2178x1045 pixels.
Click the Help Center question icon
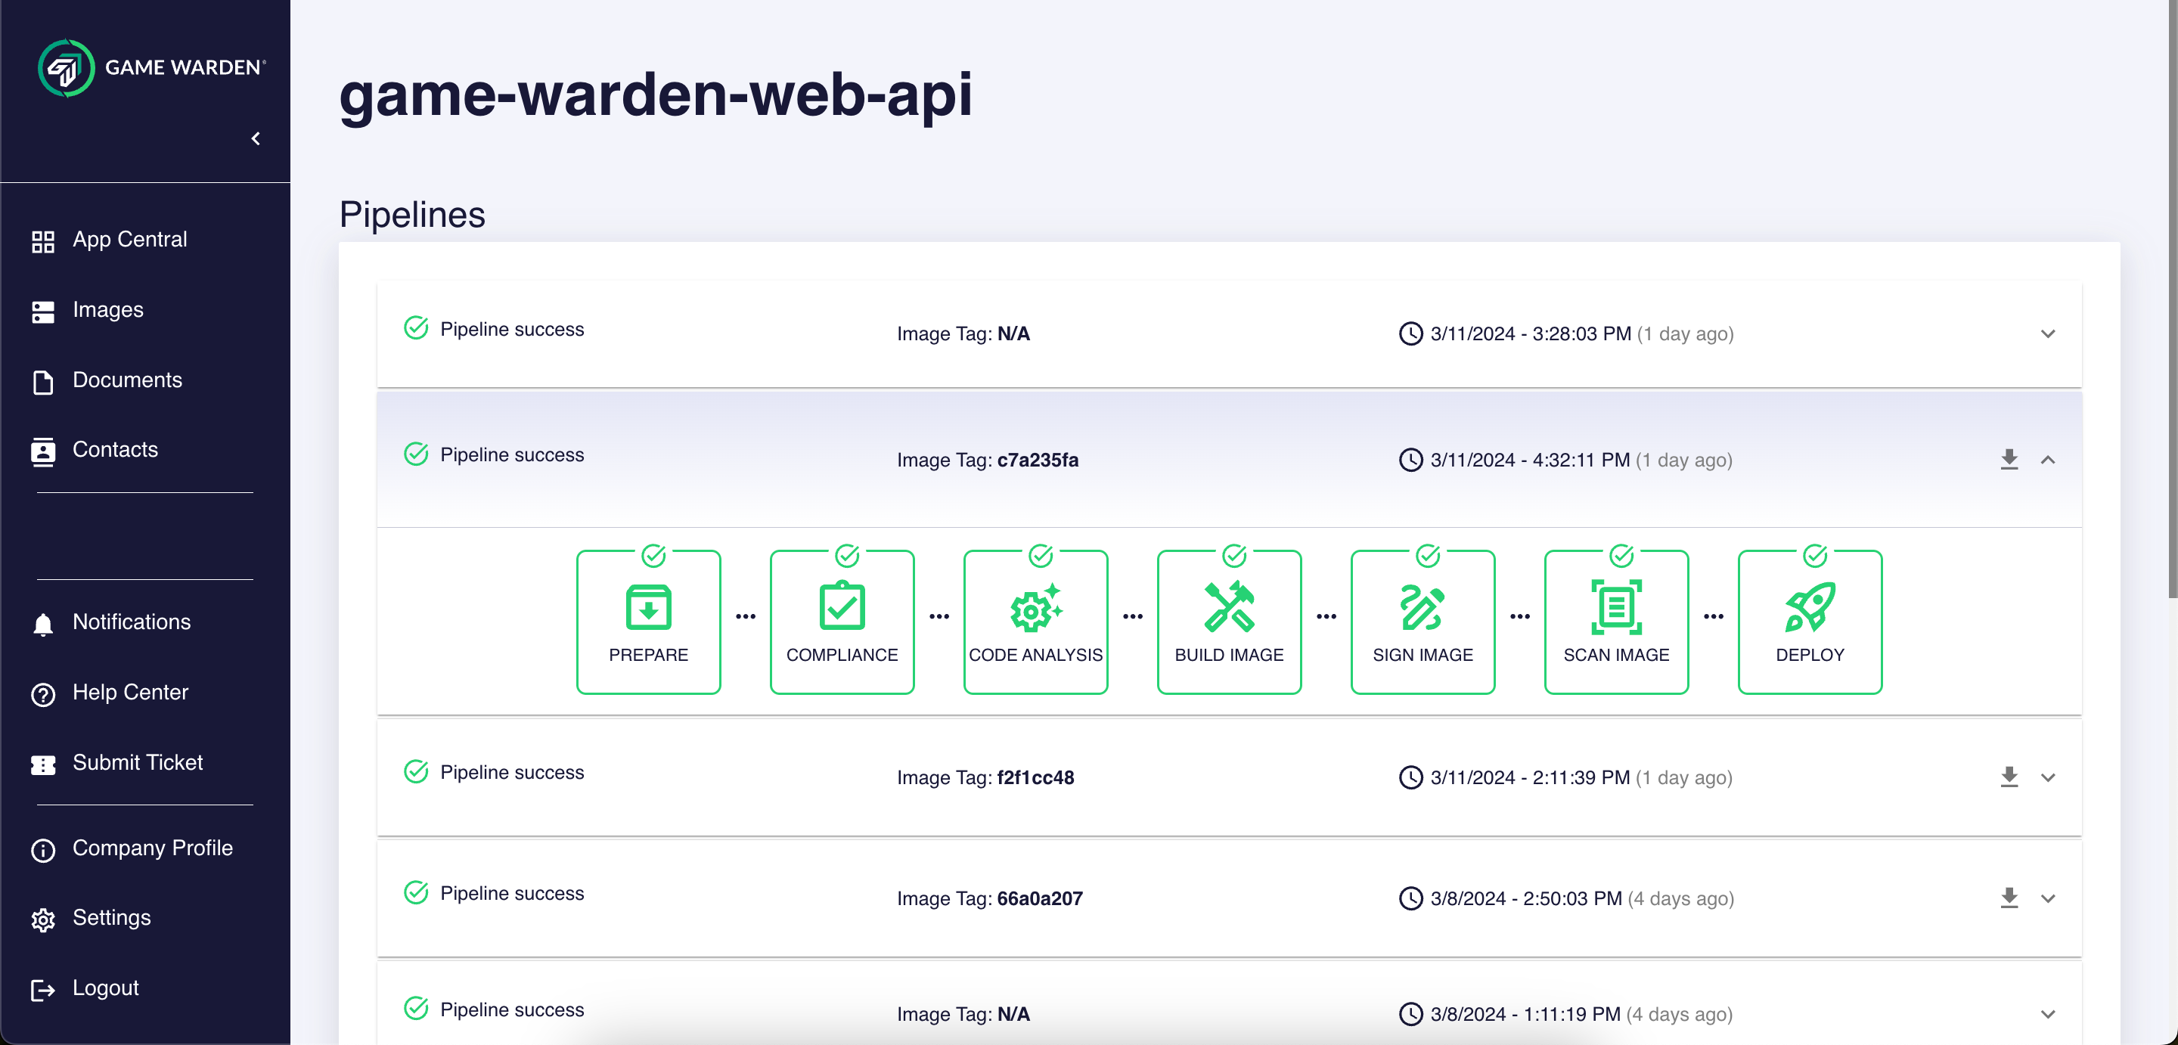[43, 694]
